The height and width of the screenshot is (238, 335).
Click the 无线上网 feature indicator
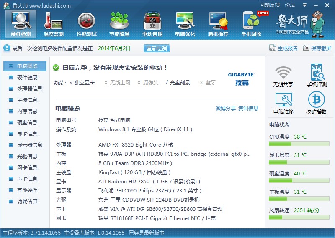117,82
